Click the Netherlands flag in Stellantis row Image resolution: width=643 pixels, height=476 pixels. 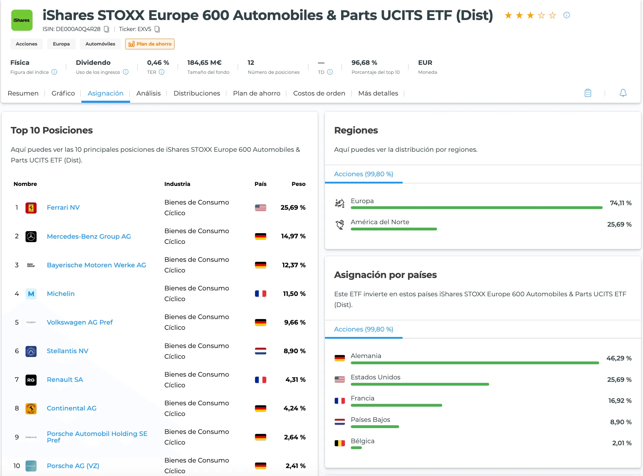pyautogui.click(x=260, y=351)
